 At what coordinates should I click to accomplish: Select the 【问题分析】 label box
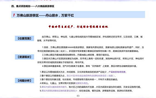tap(24, 81)
